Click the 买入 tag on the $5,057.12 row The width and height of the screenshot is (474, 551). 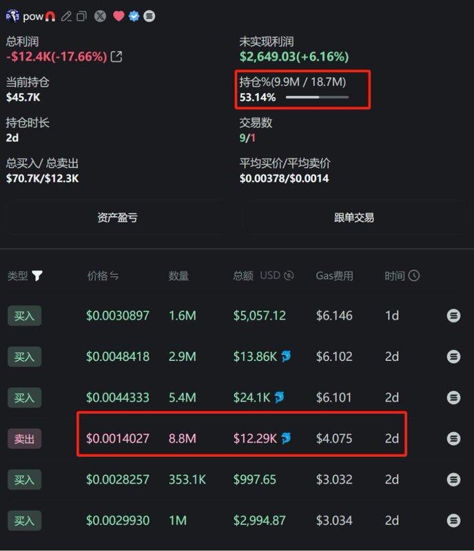[x=24, y=315]
